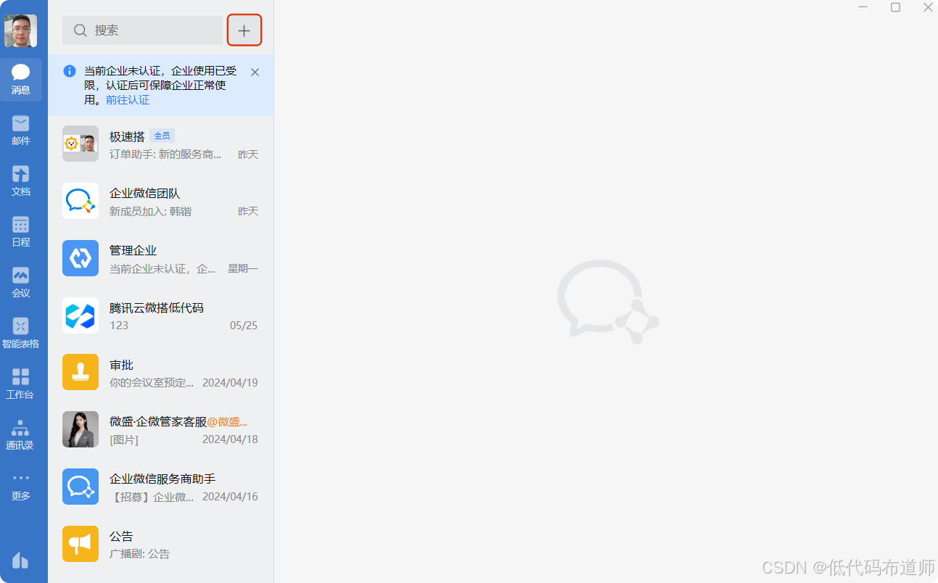
Task: Open the 会议 meetings section
Action: click(21, 283)
